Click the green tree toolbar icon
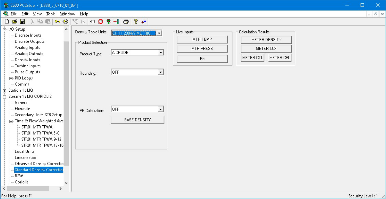This screenshot has height=199, width=386. 109,21
